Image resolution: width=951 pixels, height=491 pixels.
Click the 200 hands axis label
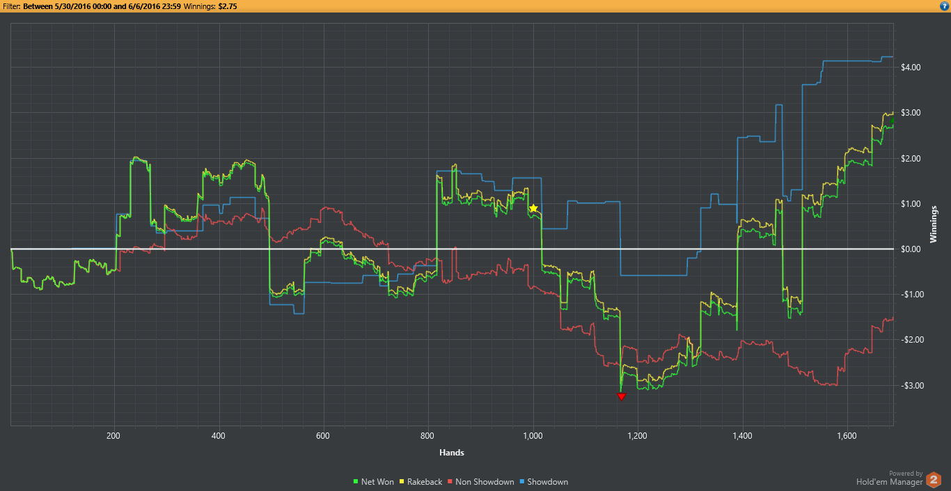[113, 436]
